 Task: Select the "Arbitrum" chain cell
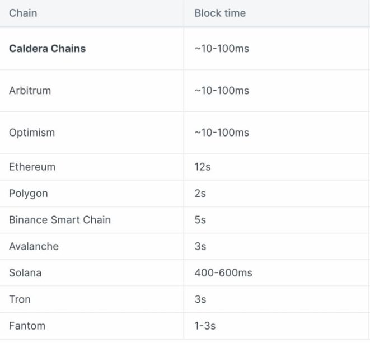coord(30,91)
